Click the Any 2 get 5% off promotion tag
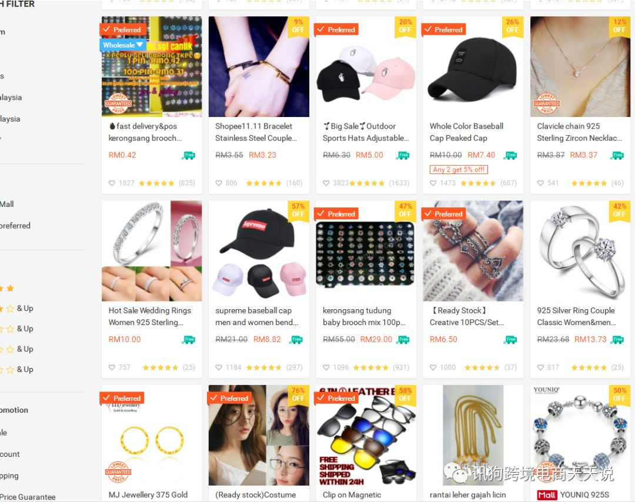The image size is (635, 502). pyautogui.click(x=459, y=169)
